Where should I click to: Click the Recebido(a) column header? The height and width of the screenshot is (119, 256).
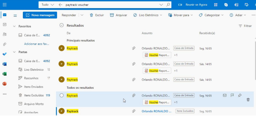click(207, 33)
